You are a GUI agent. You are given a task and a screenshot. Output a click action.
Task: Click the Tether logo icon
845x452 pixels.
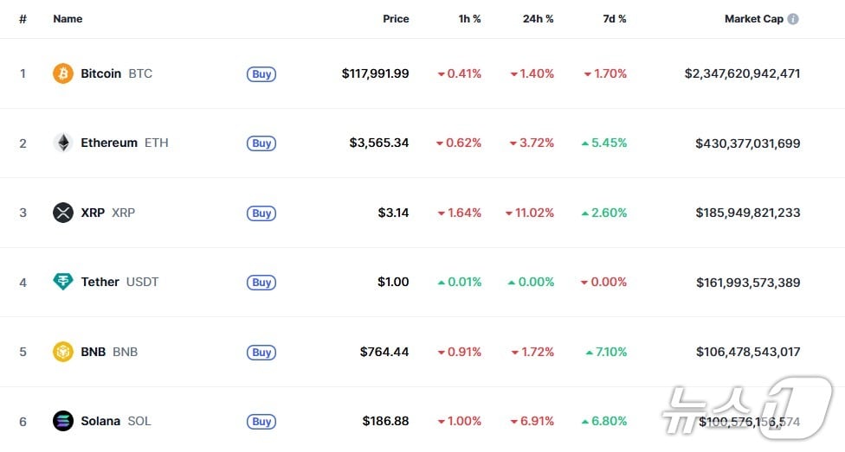(x=63, y=282)
